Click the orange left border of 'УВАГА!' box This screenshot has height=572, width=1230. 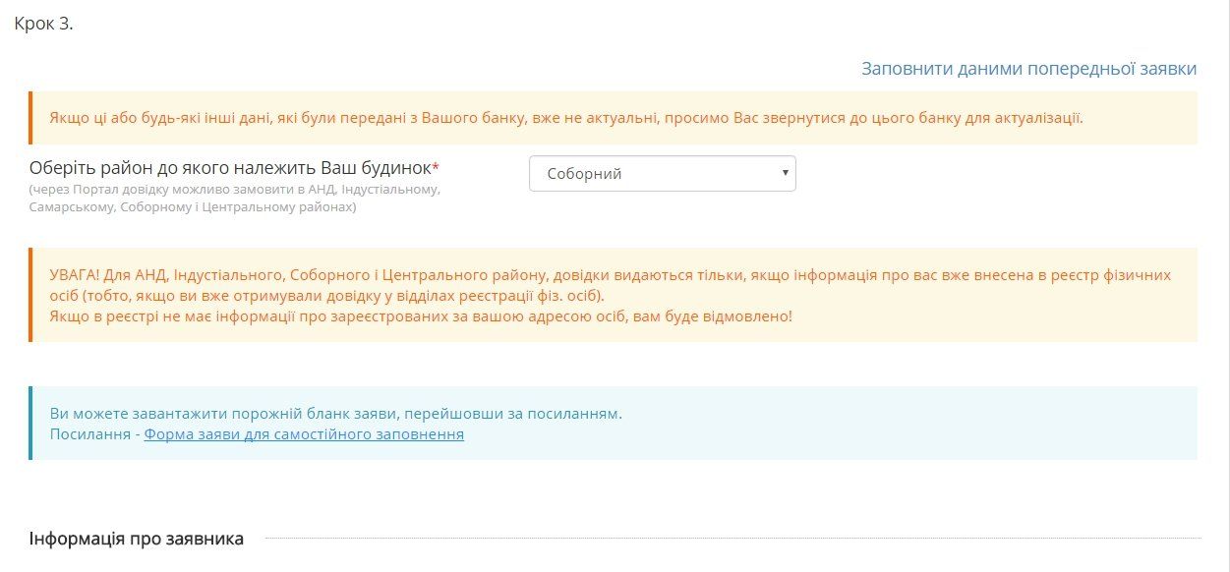[x=30, y=295]
